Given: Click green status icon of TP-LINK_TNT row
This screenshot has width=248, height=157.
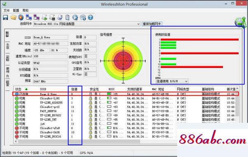Looking at the screenshot, I should [16, 120].
